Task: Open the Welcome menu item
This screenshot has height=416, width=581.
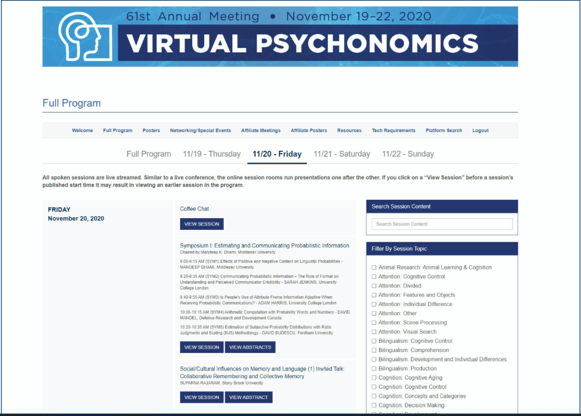Action: [x=82, y=130]
